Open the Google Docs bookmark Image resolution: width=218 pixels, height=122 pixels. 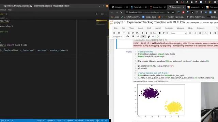[x=149, y=17]
